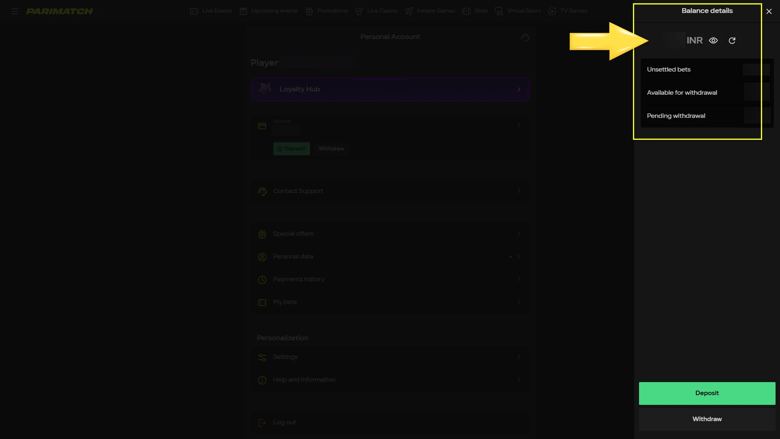Click the green Deposit button in panel

click(707, 393)
